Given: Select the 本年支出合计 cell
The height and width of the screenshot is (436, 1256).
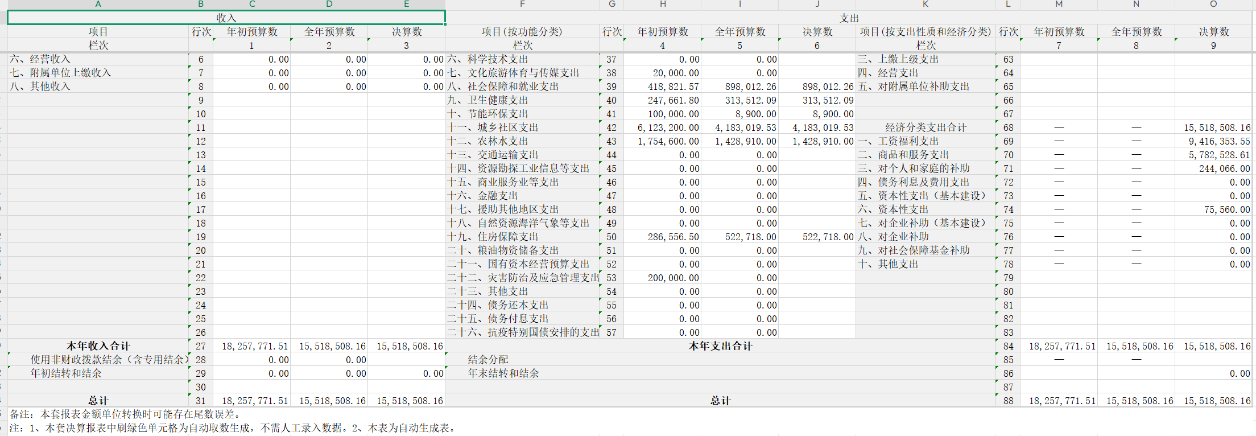Looking at the screenshot, I should point(720,346).
